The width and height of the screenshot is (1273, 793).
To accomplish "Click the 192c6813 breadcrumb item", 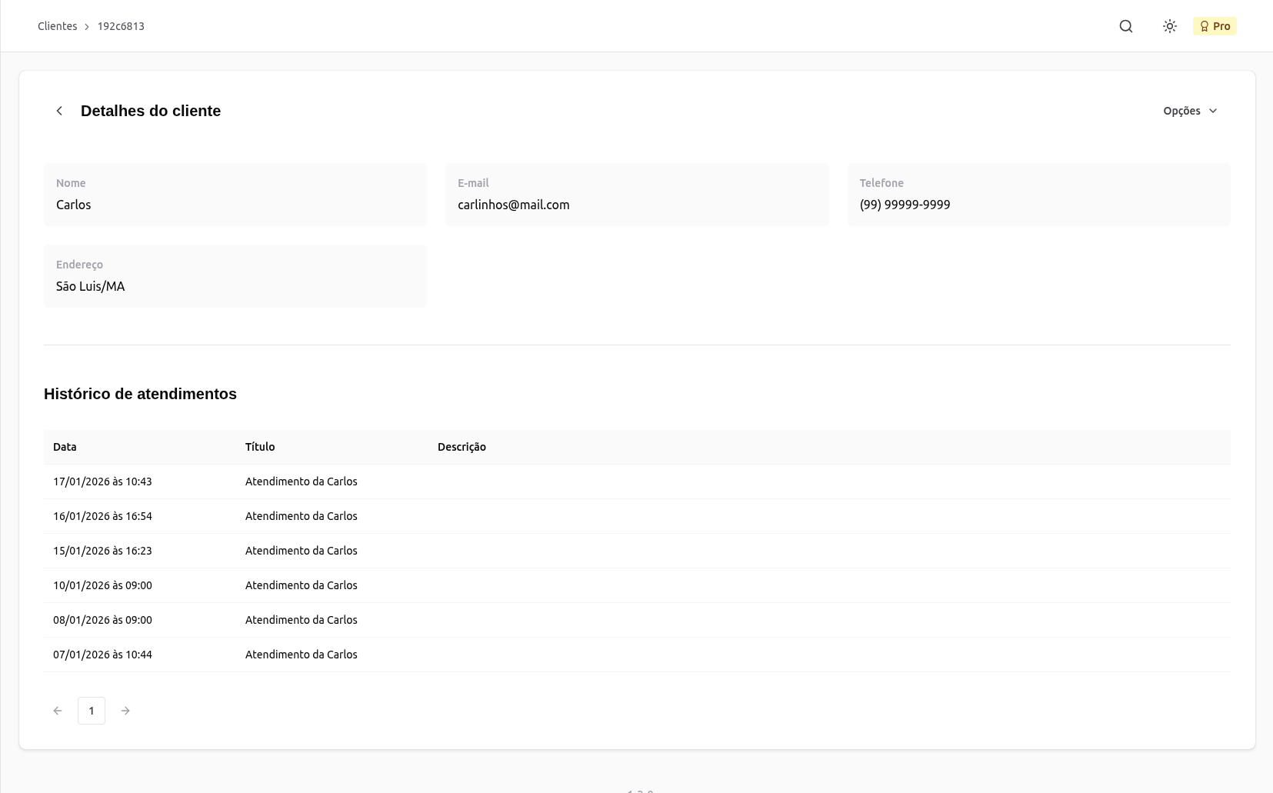I will tap(121, 26).
